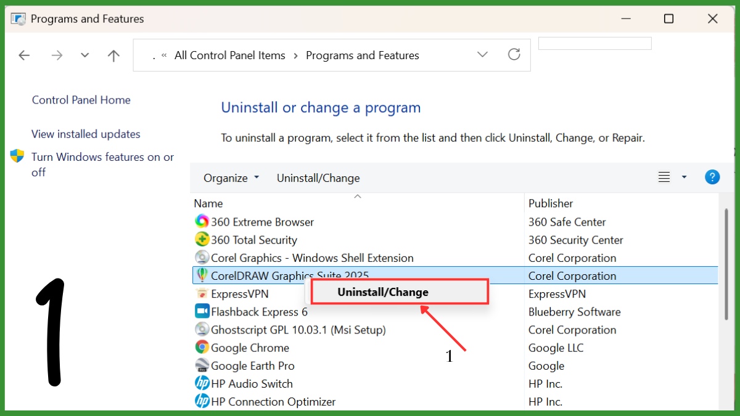Screen dimensions: 740x416
Task: Click the Google publisher cell for Earth Pro
Action: (x=546, y=365)
